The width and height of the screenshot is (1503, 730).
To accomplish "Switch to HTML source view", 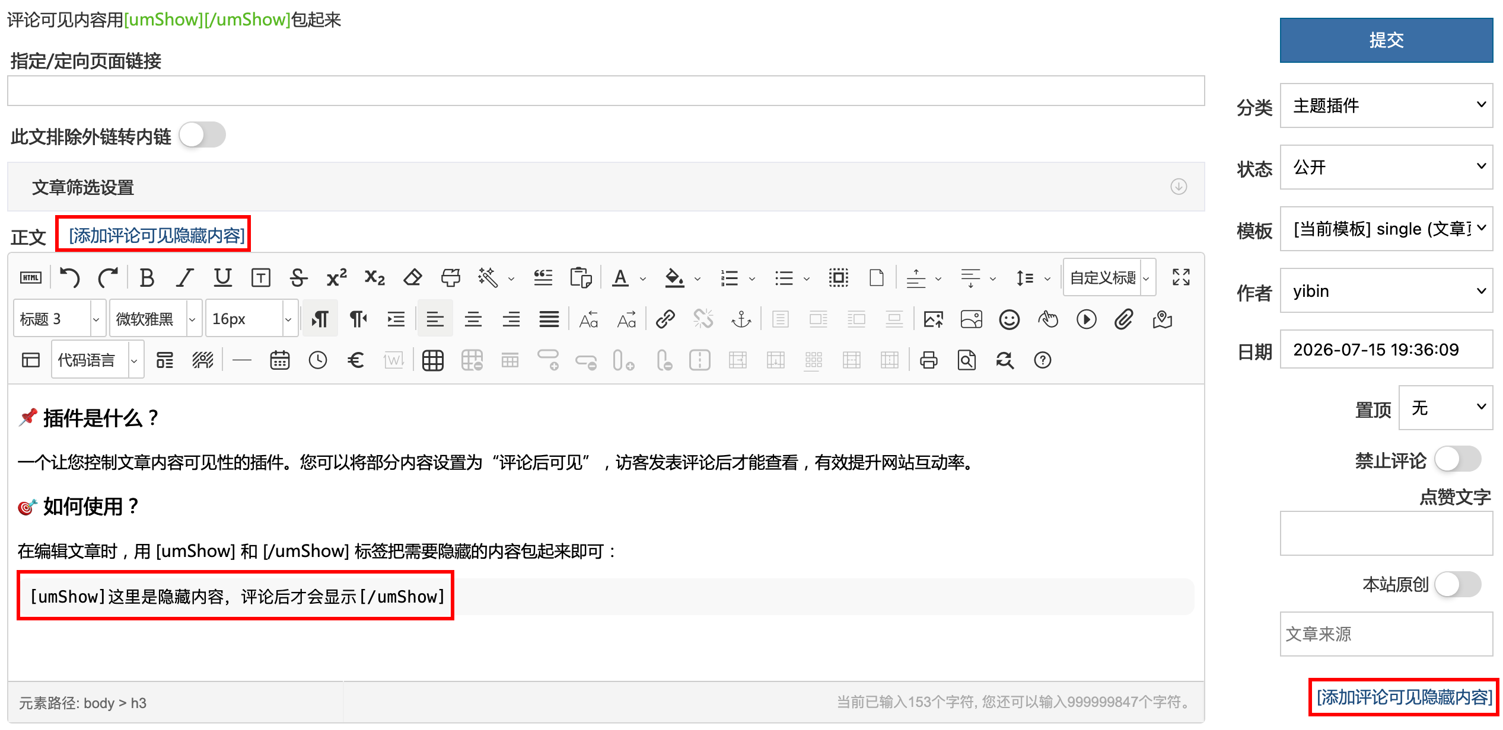I will coord(31,277).
